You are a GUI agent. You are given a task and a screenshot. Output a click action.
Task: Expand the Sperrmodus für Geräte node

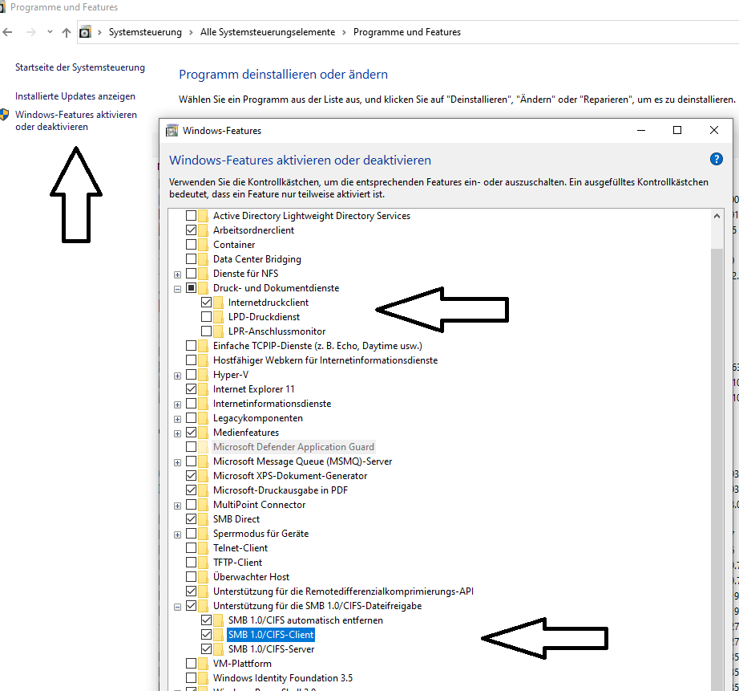coord(177,535)
